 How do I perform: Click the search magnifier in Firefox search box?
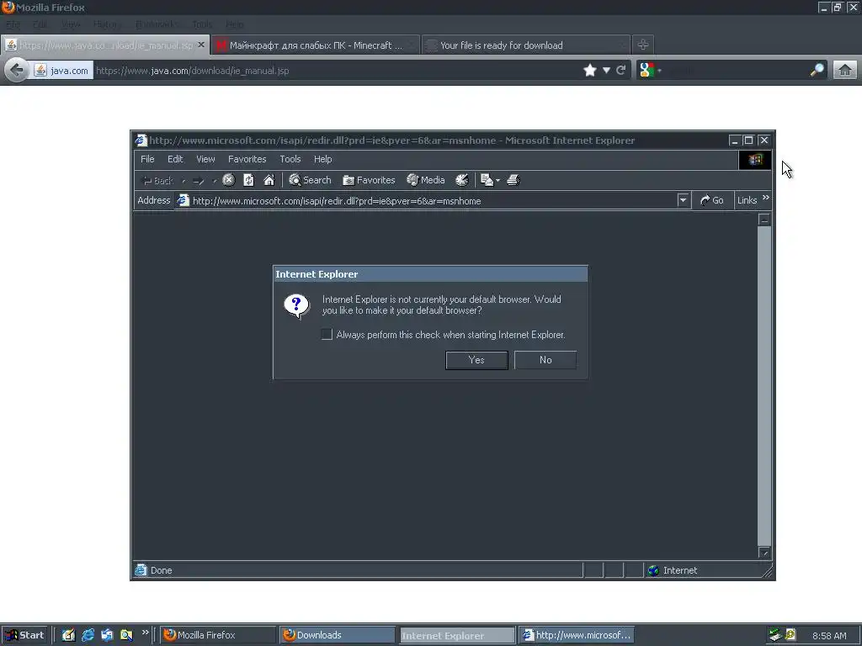click(817, 70)
